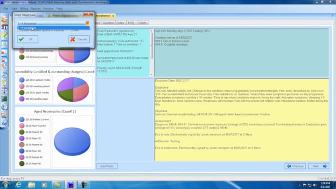Click the Add Photo button
The height and width of the screenshot is (189, 336).
click(107, 166)
